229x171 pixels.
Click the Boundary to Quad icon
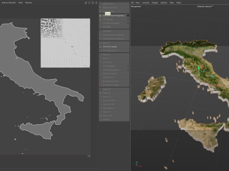[x=100, y=85]
